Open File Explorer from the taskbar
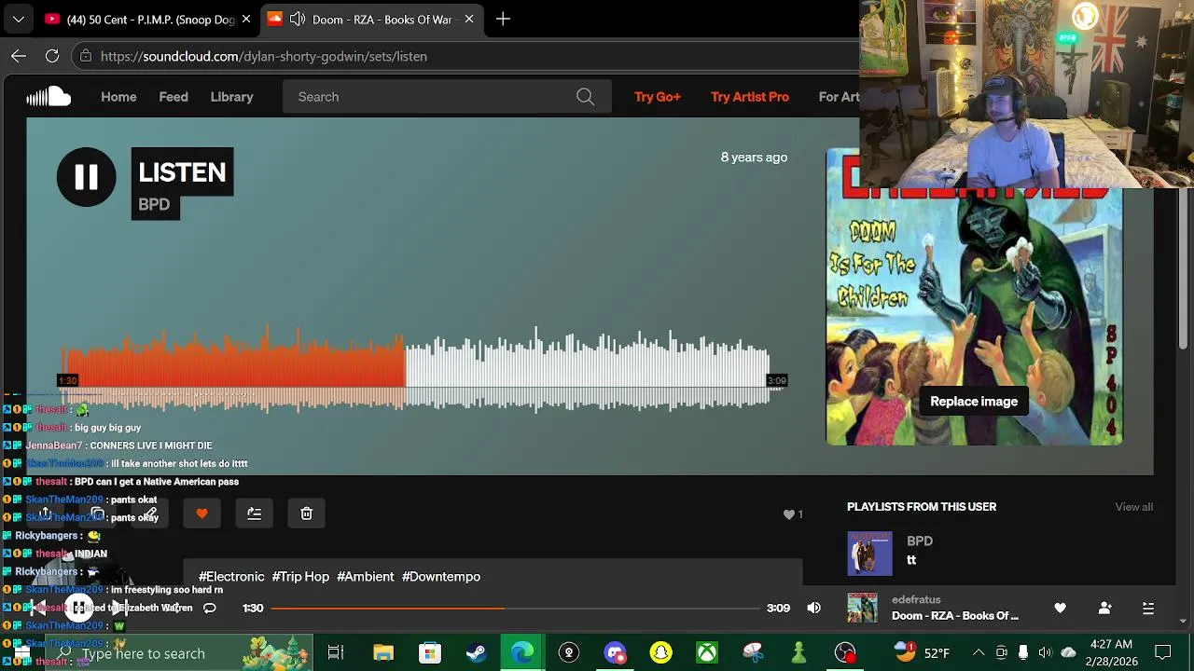The image size is (1194, 671). click(x=383, y=653)
